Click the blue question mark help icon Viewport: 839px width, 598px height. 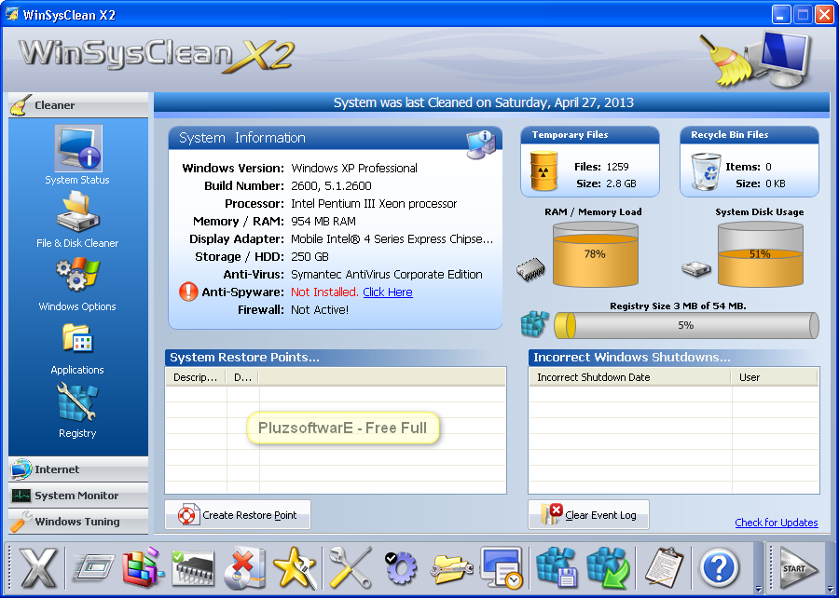[720, 568]
